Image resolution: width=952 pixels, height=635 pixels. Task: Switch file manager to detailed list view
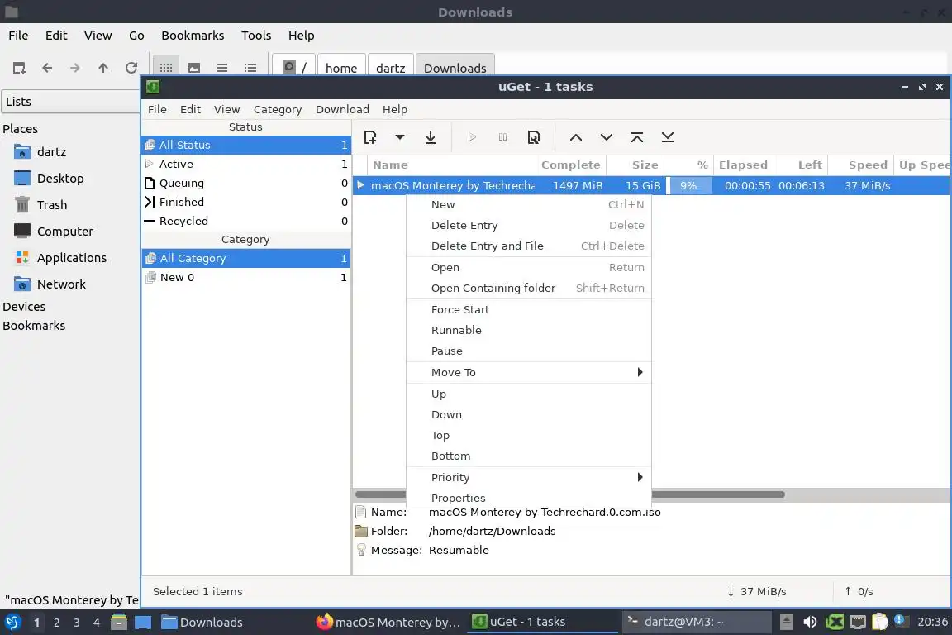tap(250, 68)
